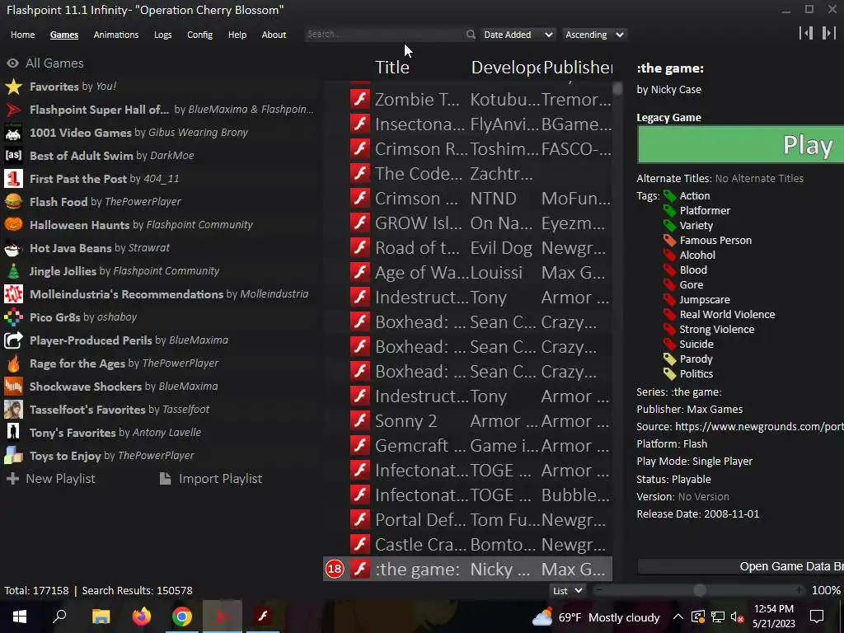Viewport: 844px width, 633px height.
Task: Click the search magnifier icon
Action: [x=471, y=35]
